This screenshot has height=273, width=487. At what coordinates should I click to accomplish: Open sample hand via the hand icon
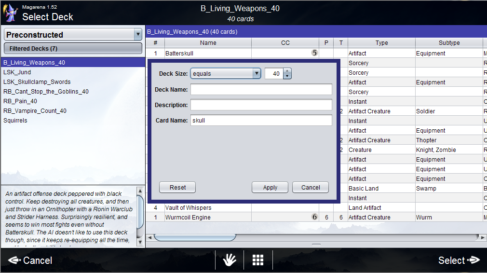click(x=230, y=260)
